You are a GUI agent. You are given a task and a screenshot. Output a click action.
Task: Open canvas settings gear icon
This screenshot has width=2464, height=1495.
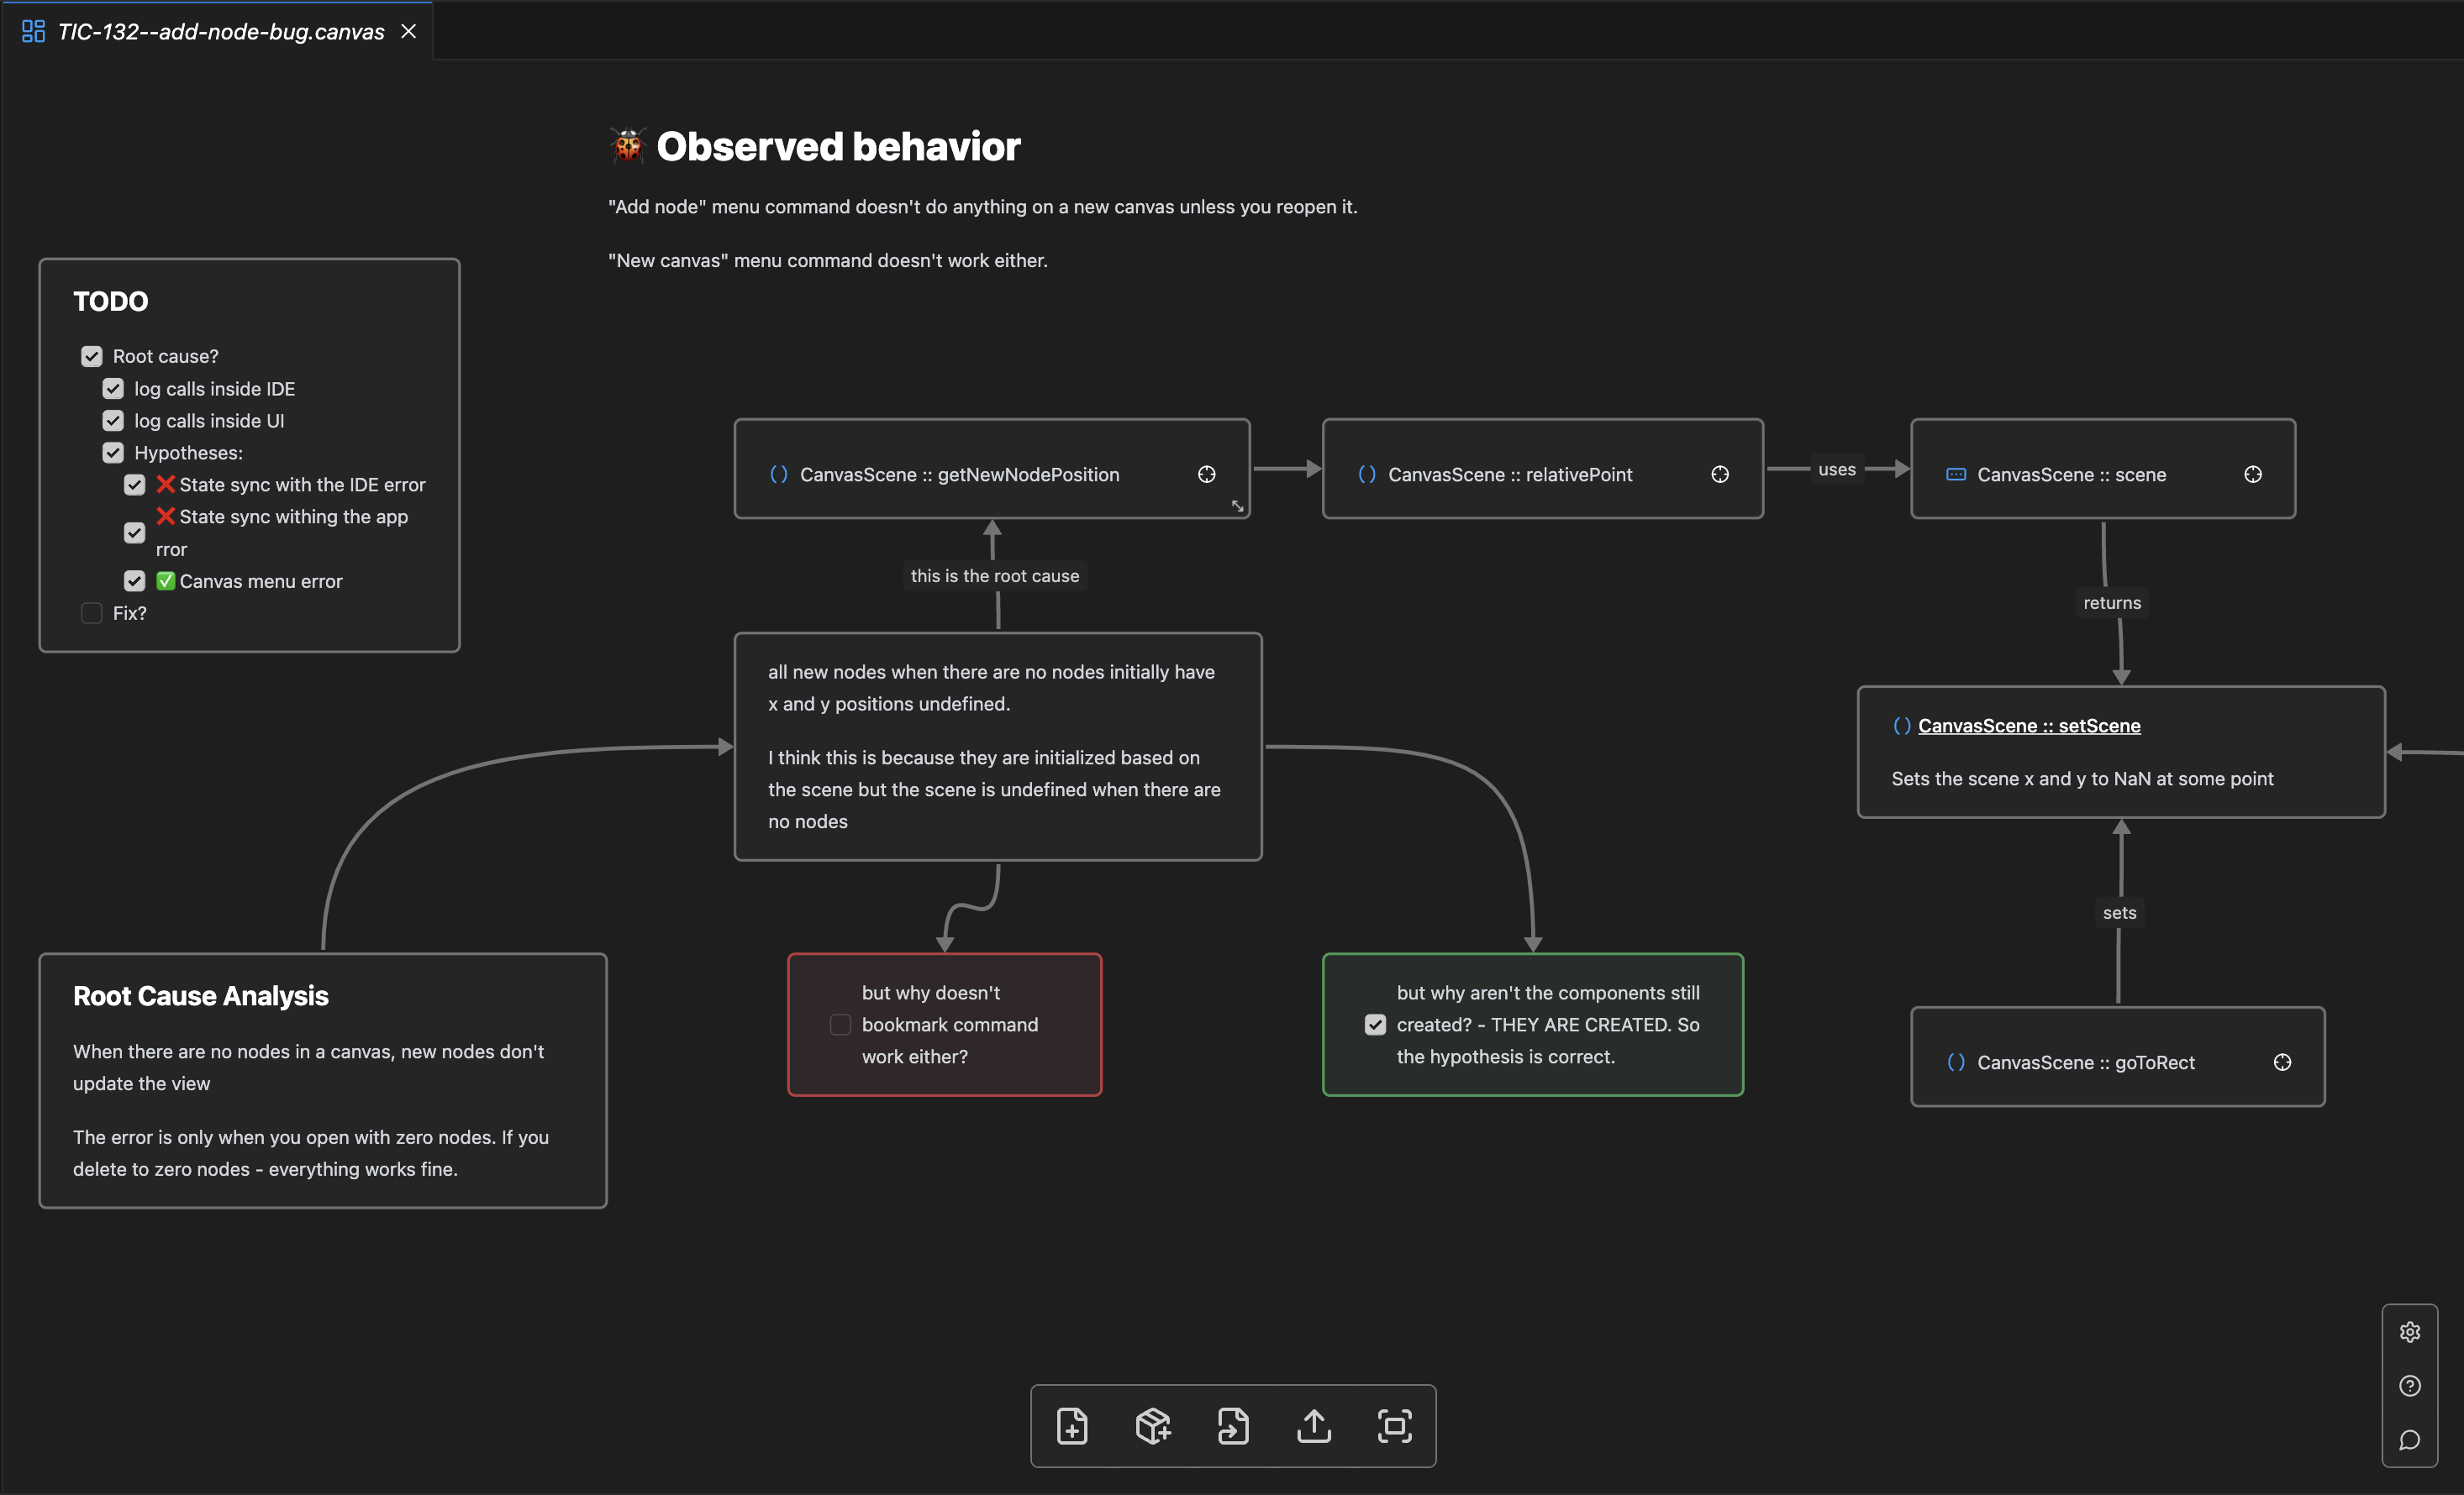[x=2410, y=1332]
